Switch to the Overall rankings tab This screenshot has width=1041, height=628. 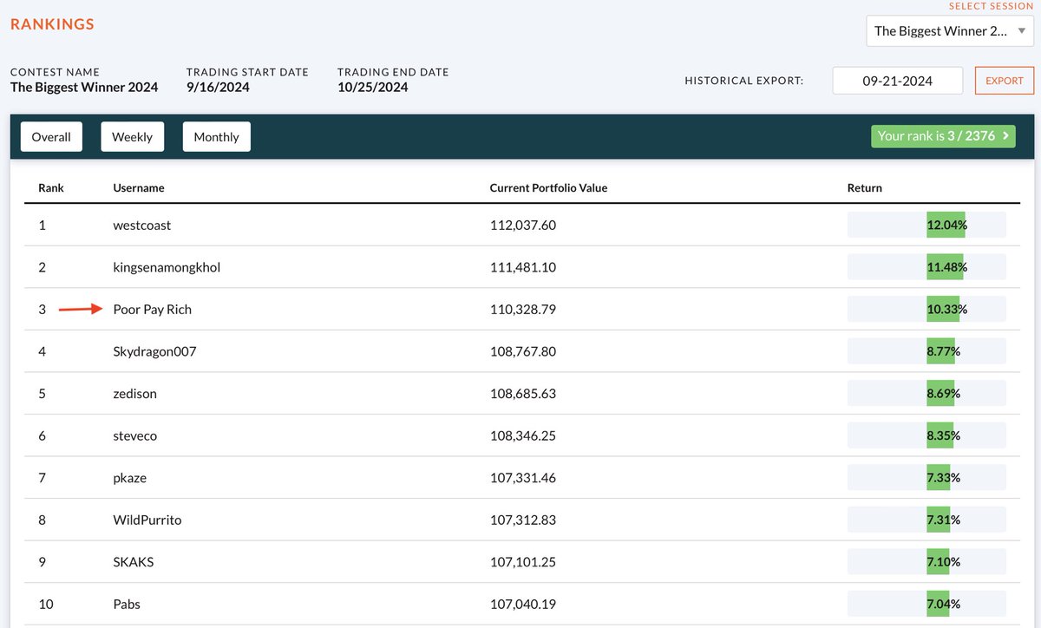point(51,137)
